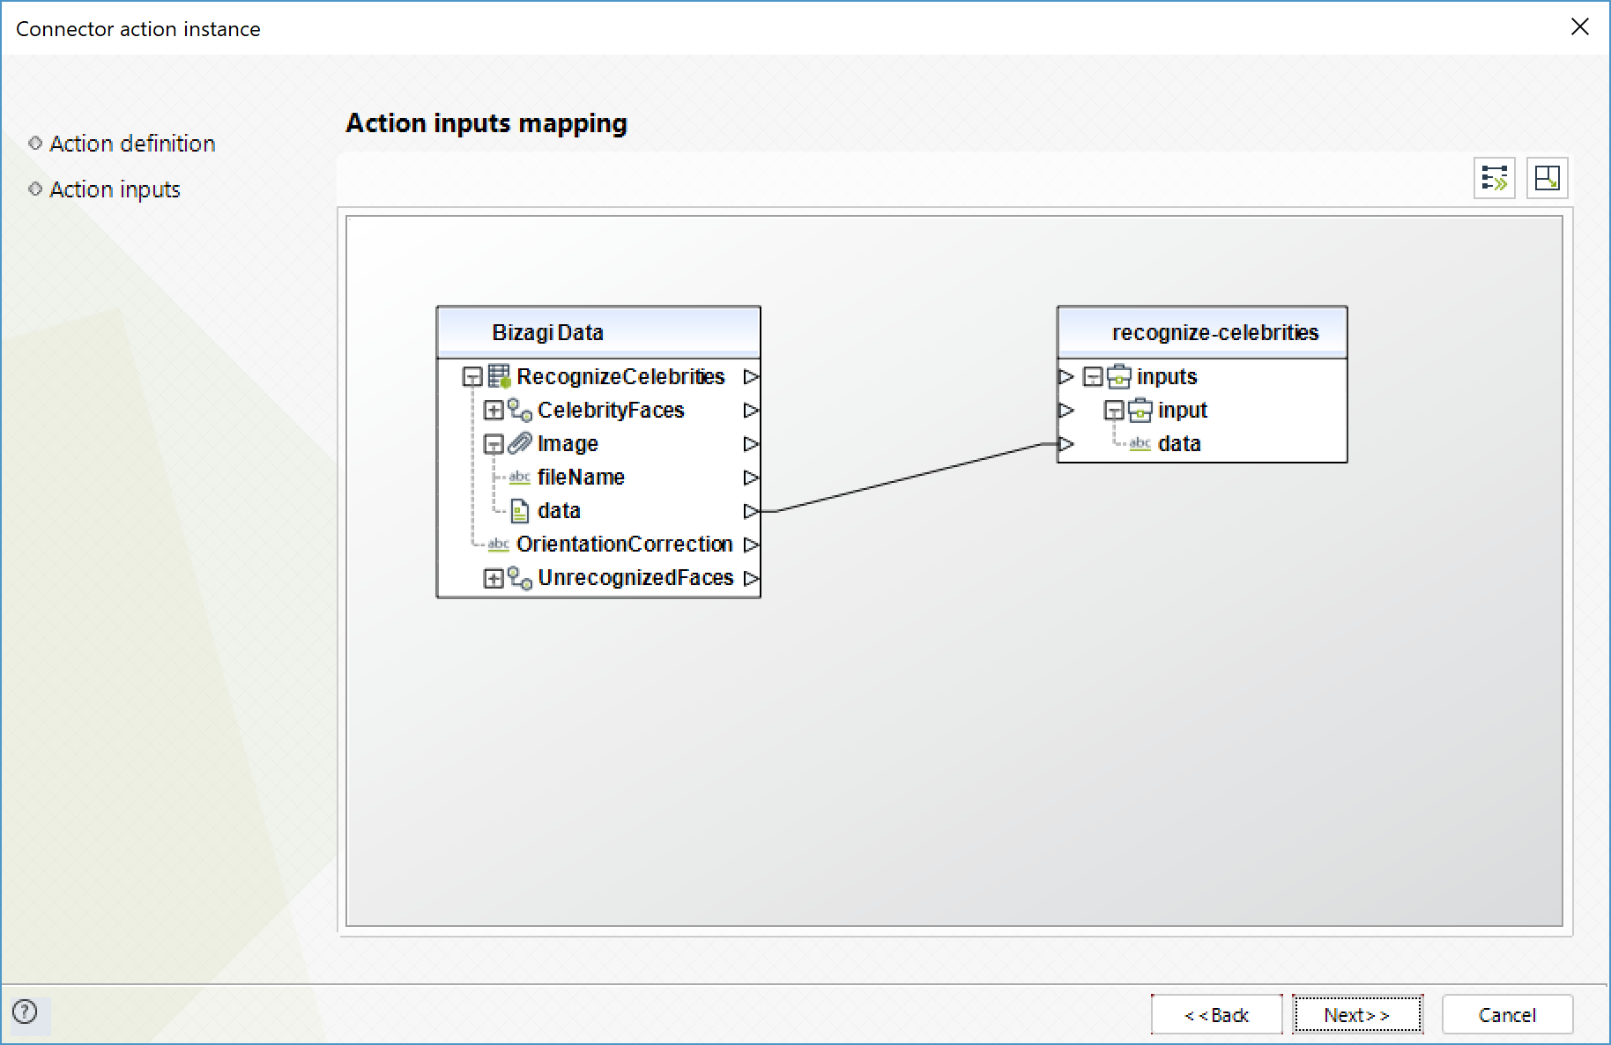Click the auto-map toolbar icon
Viewport: 1611px width, 1045px height.
(x=1494, y=179)
